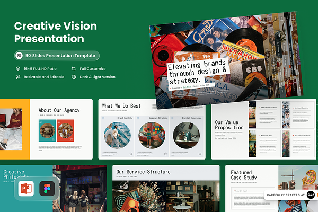Click the arrow icon in the Brand Identity card

tap(131, 154)
